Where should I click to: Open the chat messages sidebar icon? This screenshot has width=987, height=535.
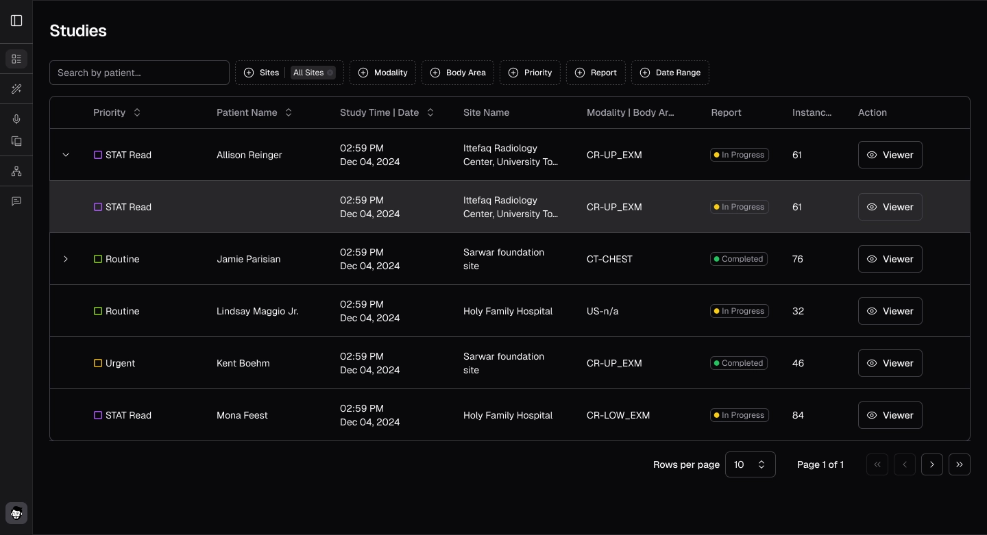coord(16,201)
